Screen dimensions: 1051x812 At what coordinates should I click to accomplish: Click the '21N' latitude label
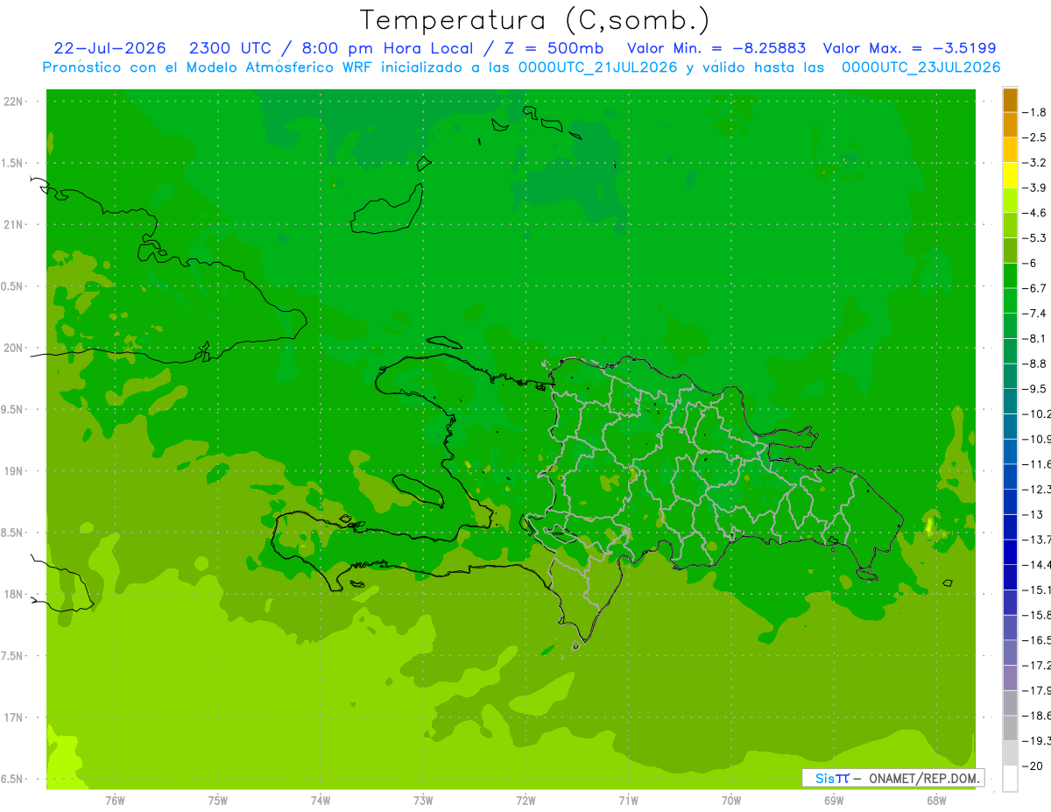(x=13, y=224)
